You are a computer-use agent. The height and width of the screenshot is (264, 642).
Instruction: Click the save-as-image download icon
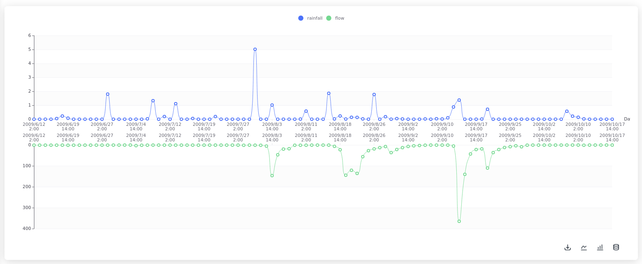click(568, 247)
